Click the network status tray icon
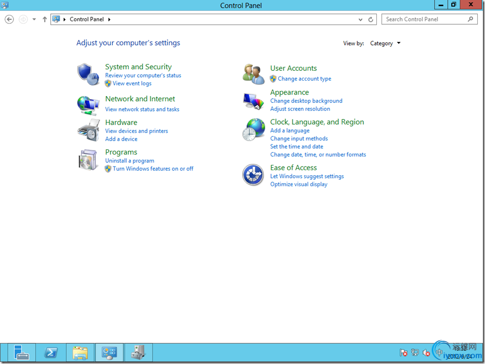Image resolution: width=485 pixels, height=364 pixels. [415, 353]
